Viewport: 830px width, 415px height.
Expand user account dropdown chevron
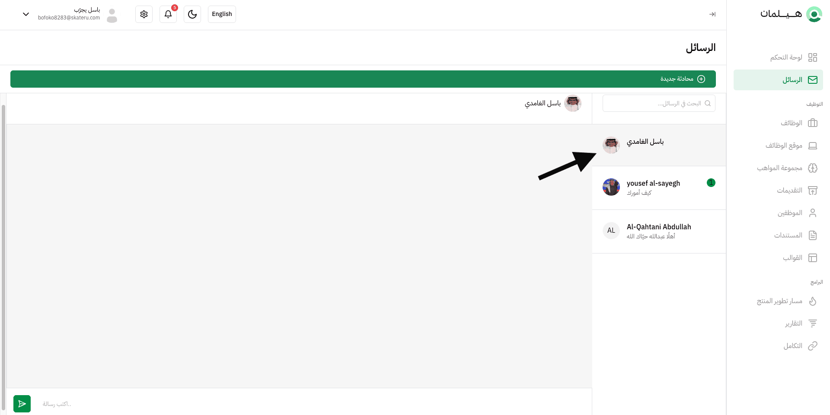tap(26, 14)
